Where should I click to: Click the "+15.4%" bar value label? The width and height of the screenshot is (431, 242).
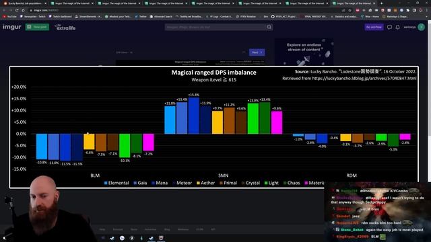pos(194,95)
